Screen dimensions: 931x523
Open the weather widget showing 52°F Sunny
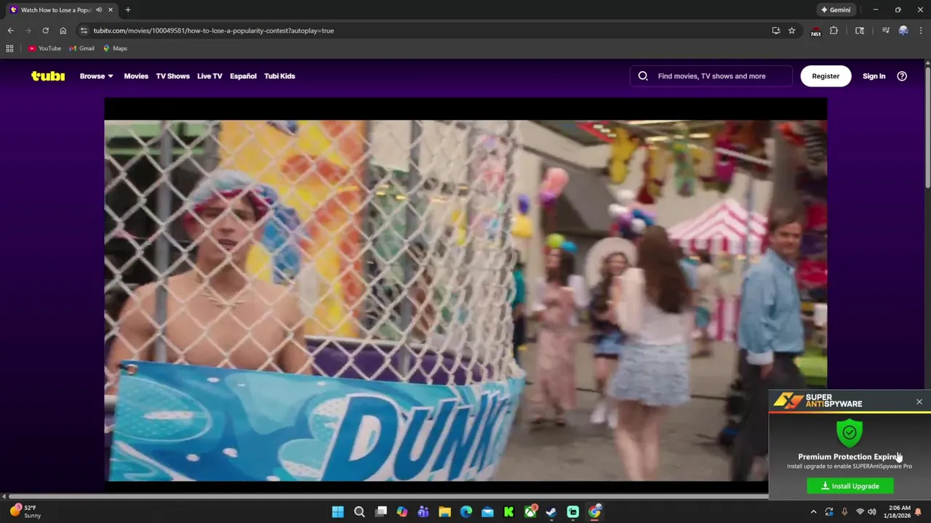pos(26,511)
